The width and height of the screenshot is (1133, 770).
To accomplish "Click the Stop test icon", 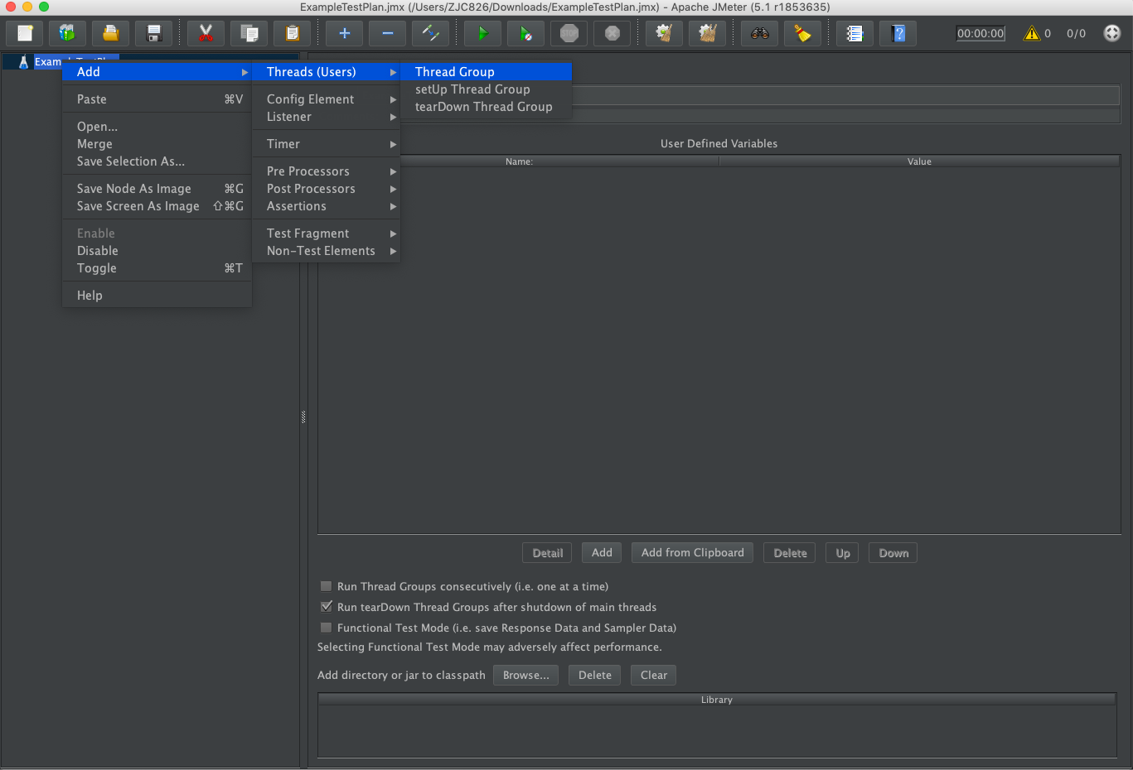I will tap(569, 33).
